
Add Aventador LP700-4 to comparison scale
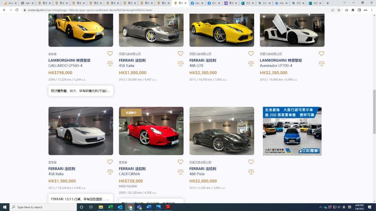pyautogui.click(x=321, y=63)
